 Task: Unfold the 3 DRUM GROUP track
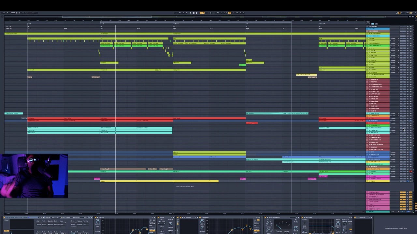click(x=367, y=31)
